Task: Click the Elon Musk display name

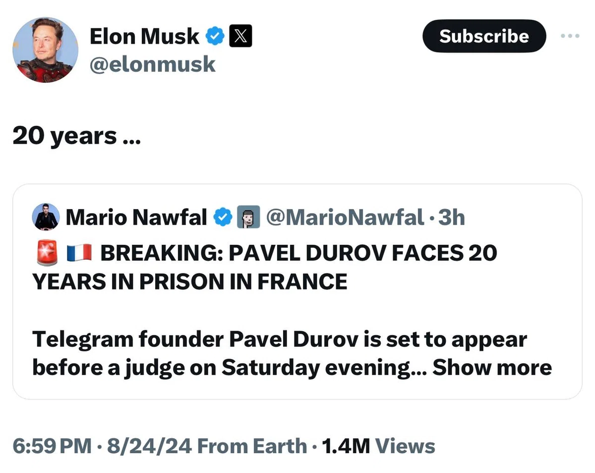Action: point(144,37)
